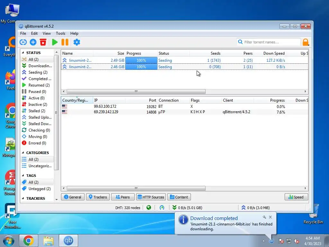Click peer IP 99.63.100.172
The image size is (329, 247).
click(x=105, y=106)
